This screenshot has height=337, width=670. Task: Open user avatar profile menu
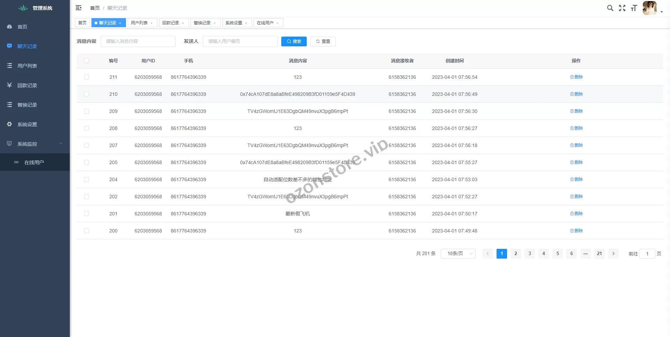click(650, 8)
